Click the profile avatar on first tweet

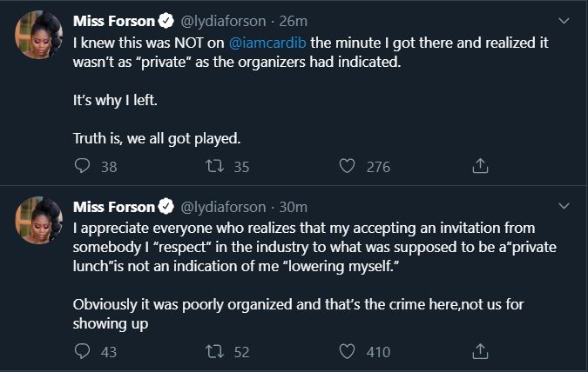click(39, 35)
